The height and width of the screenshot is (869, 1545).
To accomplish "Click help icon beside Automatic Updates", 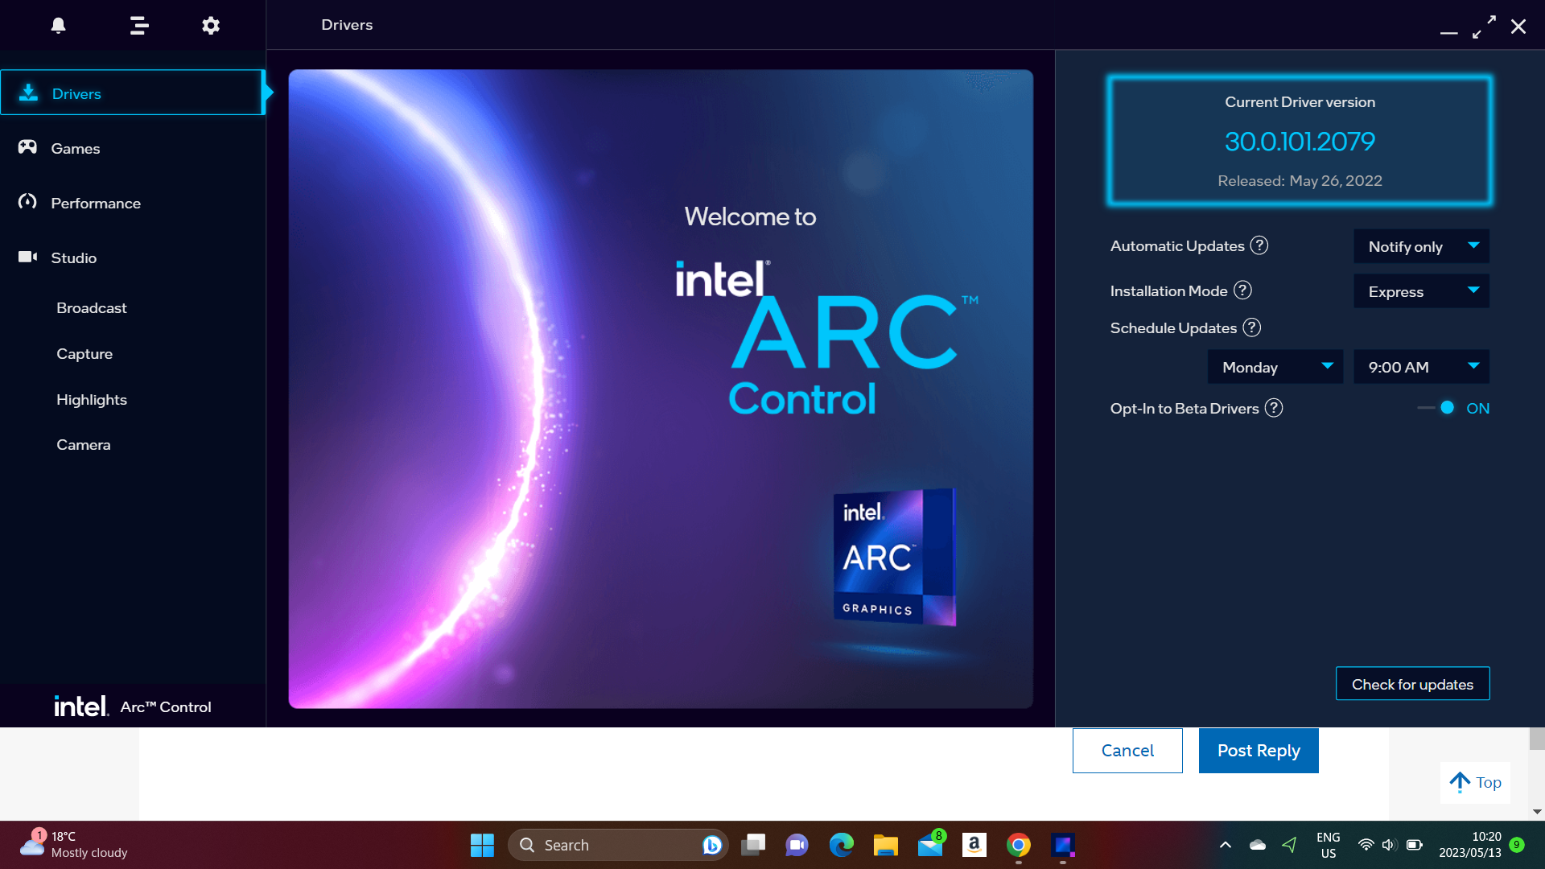I will click(x=1259, y=245).
